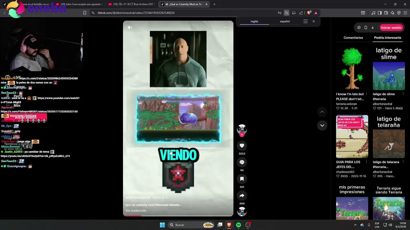The width and height of the screenshot is (410, 230).
Task: Open Spotify from the taskbar
Action: (x=239, y=225)
